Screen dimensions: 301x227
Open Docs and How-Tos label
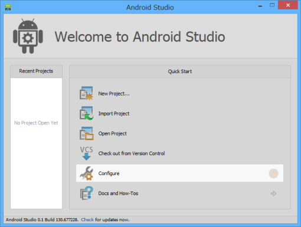tap(118, 193)
